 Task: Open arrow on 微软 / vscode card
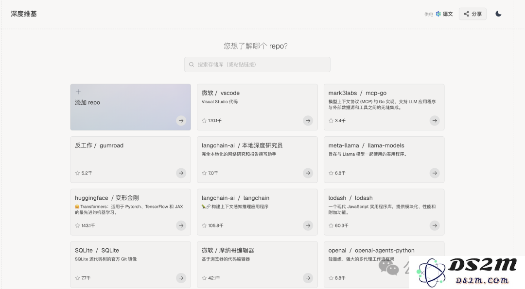[308, 121]
